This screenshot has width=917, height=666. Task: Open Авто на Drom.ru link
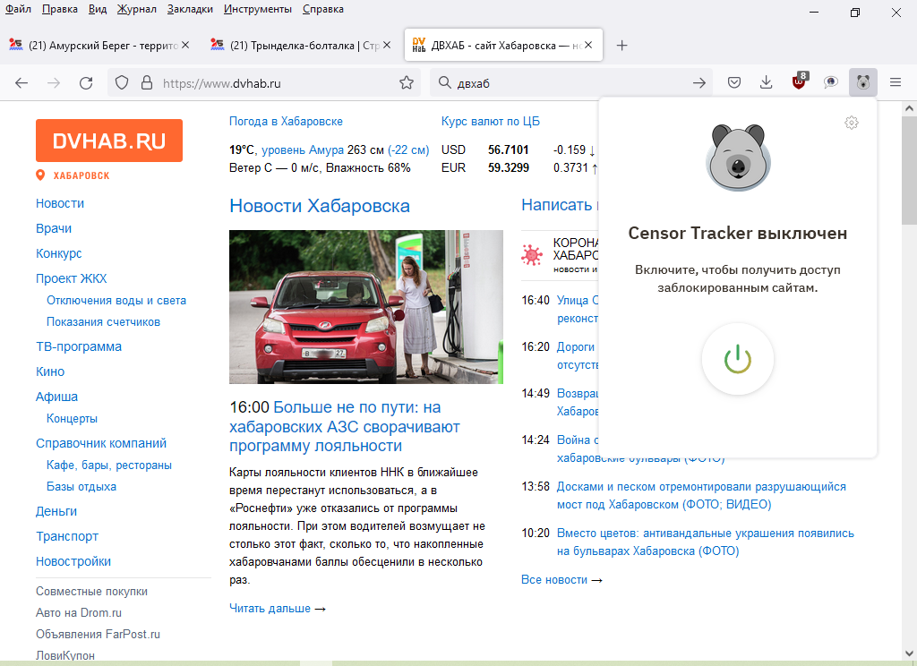click(79, 613)
